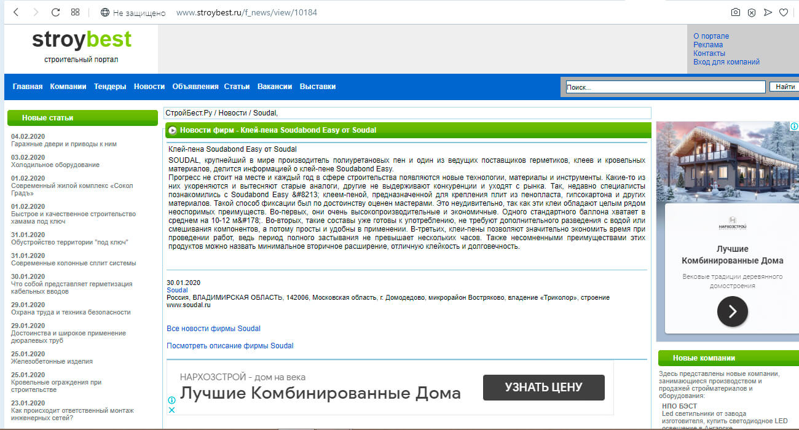Click the Найти search button

785,87
